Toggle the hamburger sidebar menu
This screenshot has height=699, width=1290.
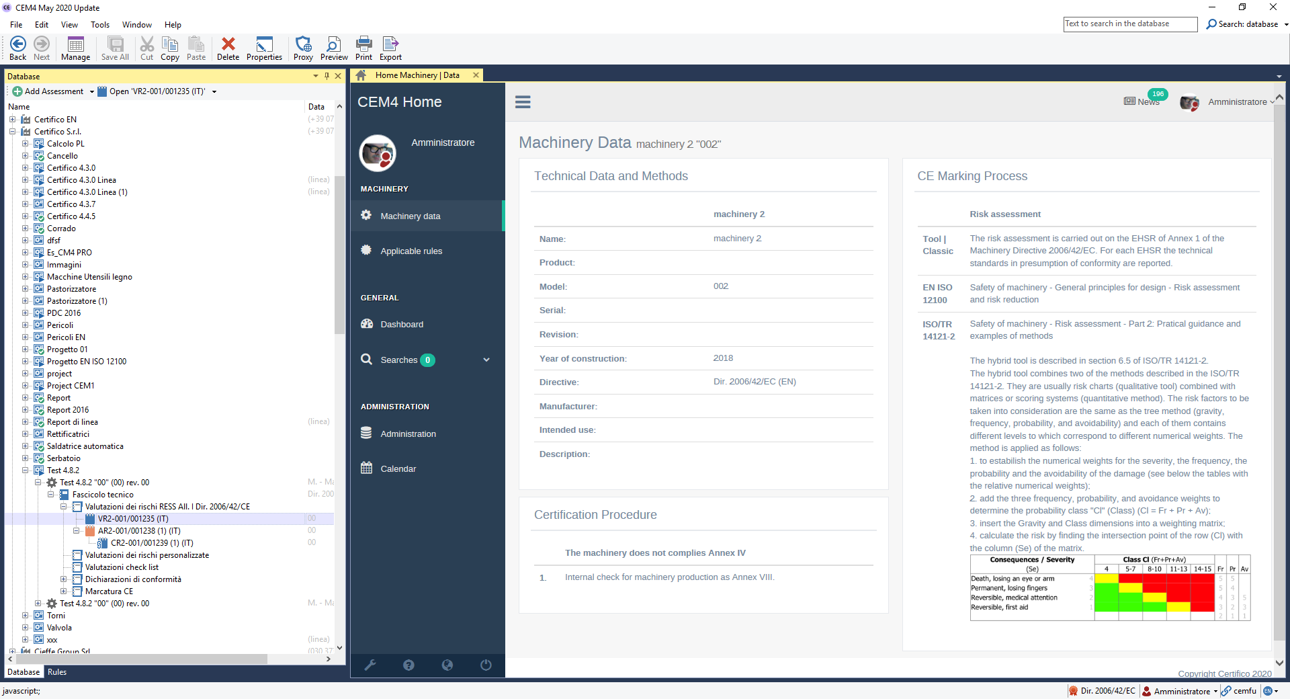(x=523, y=102)
